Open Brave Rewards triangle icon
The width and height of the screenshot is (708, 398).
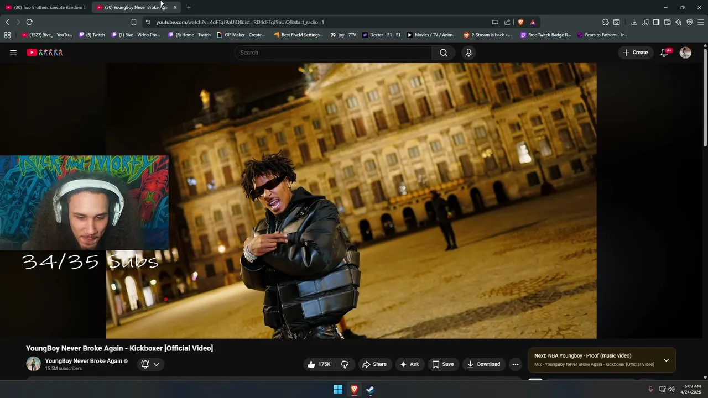(x=533, y=22)
